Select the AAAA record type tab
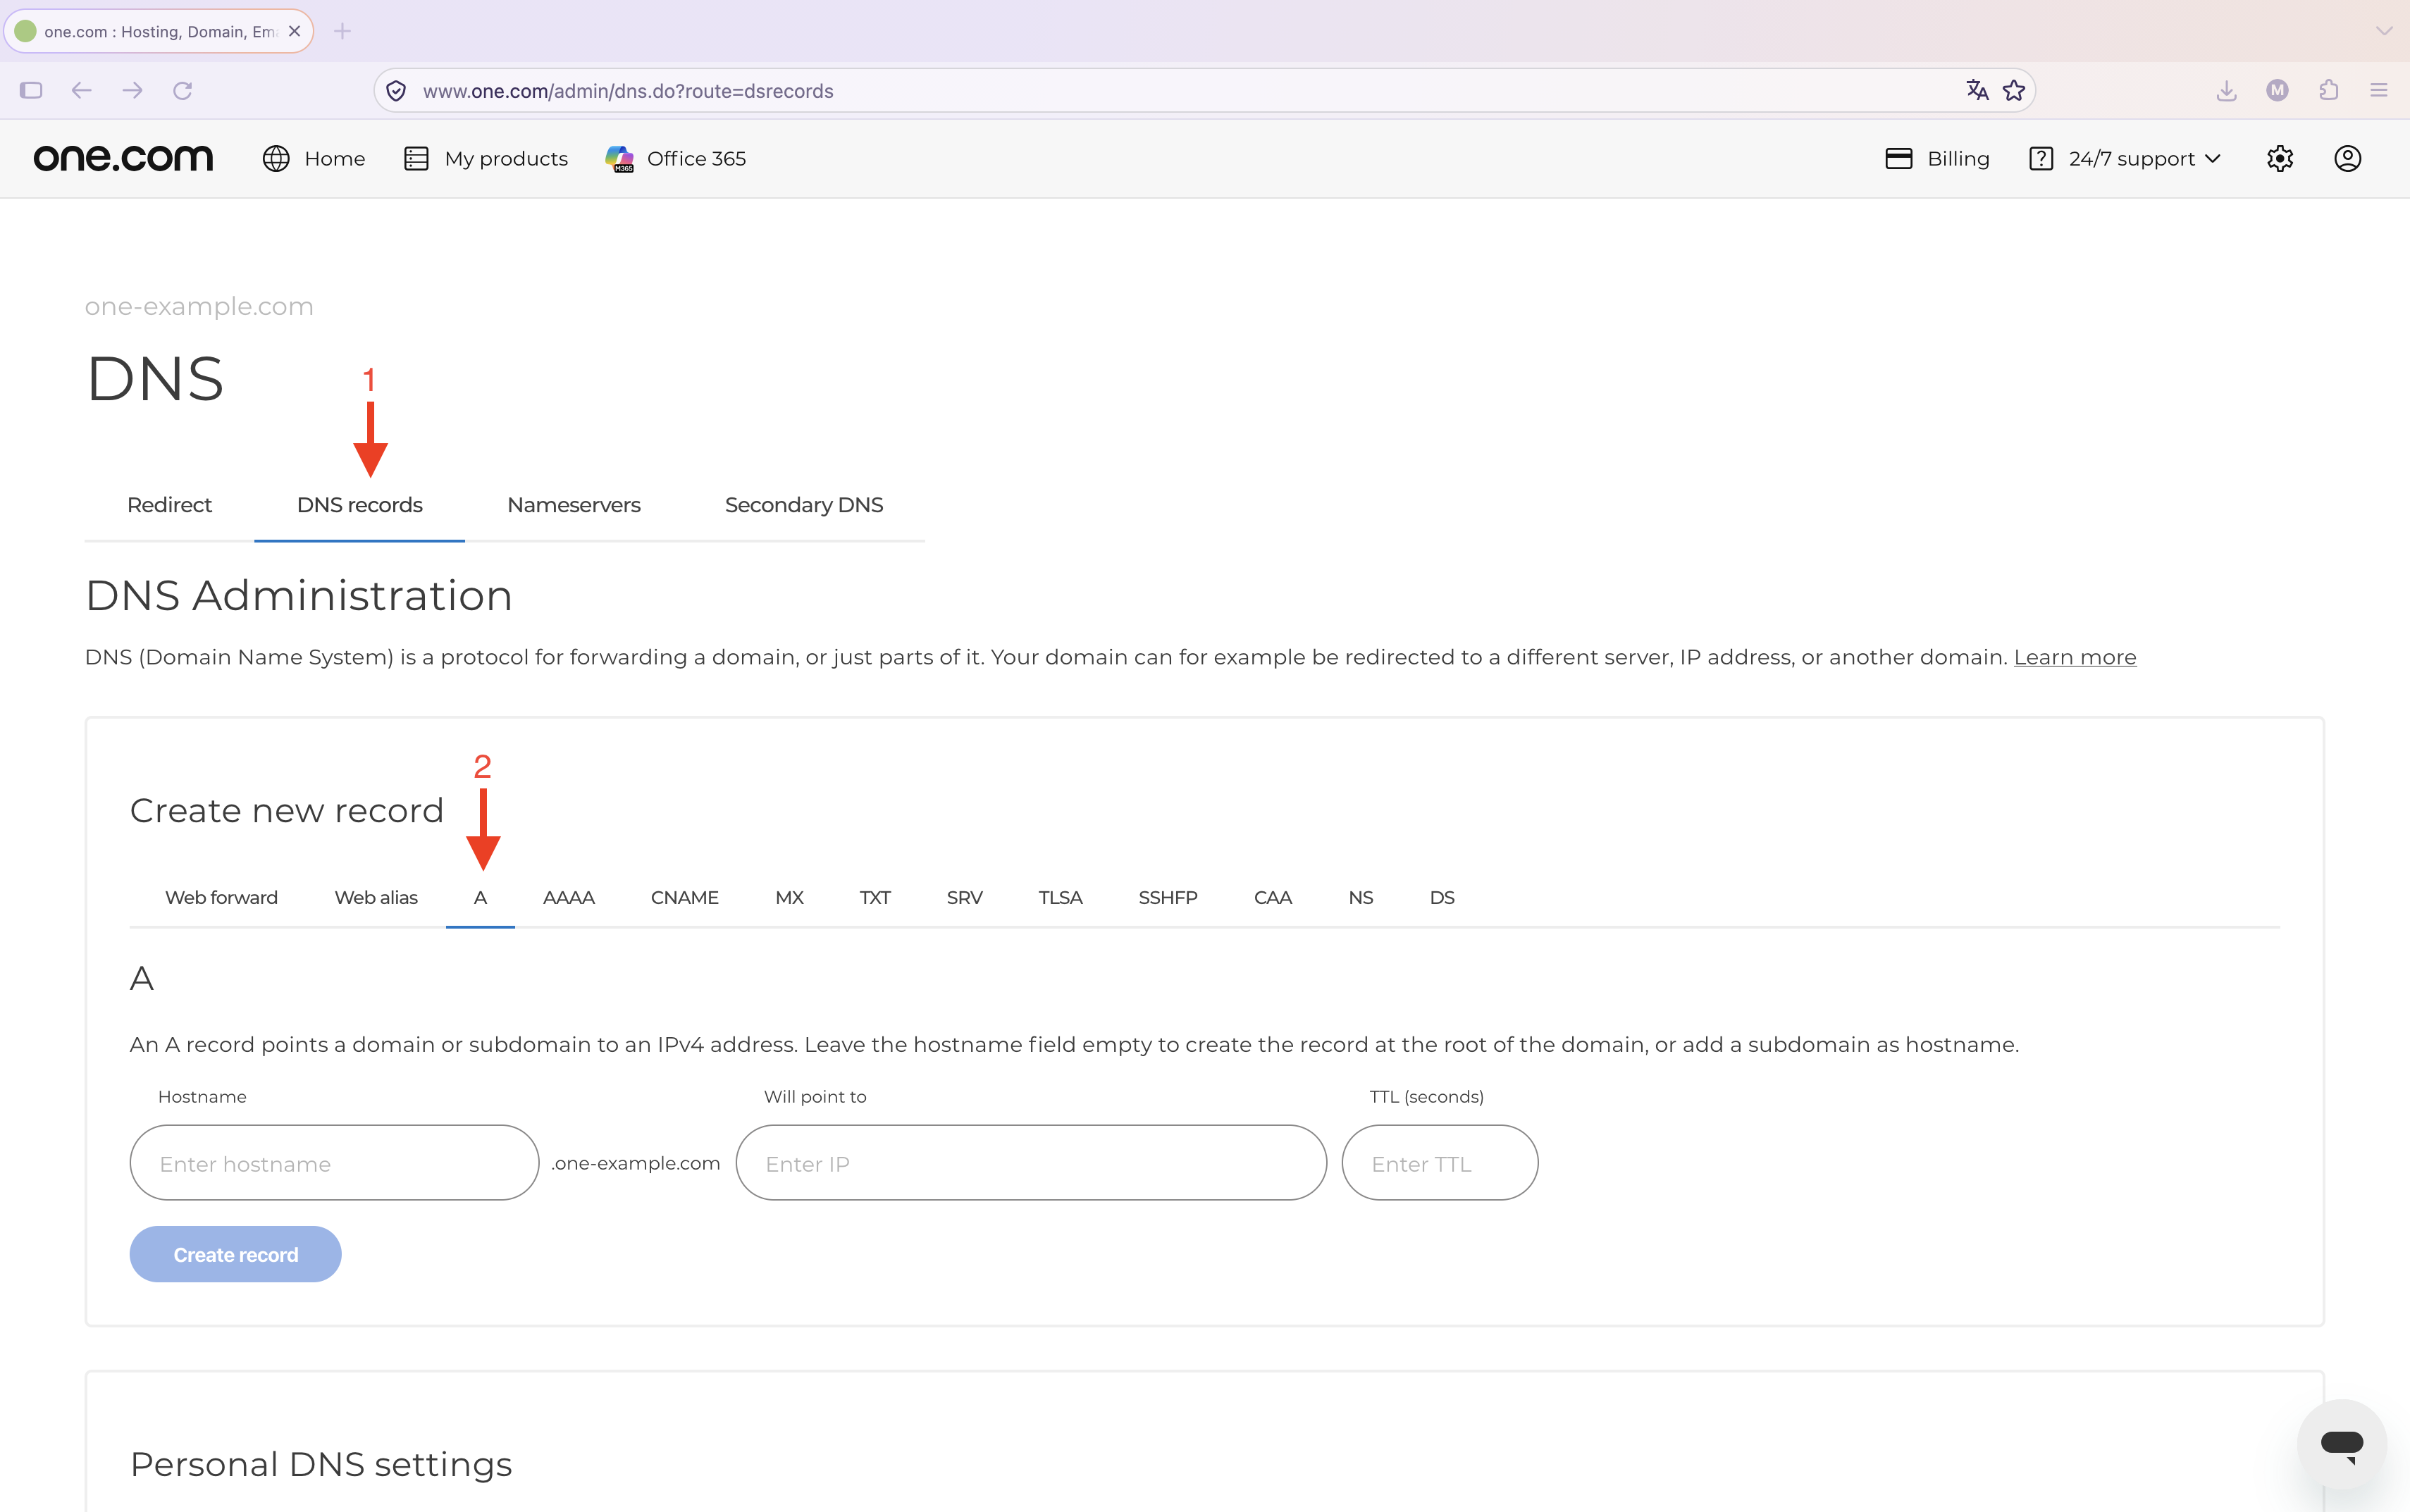Screen dimensions: 2410x1512 tap(569, 898)
